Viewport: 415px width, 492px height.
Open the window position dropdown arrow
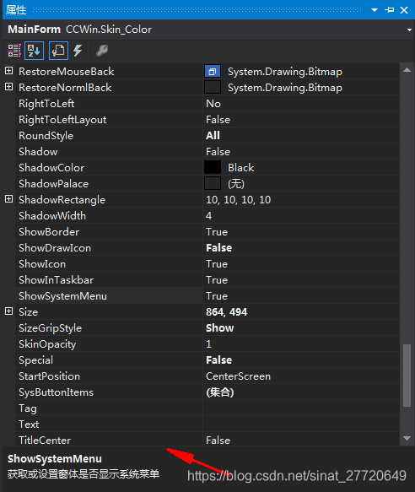pos(375,10)
